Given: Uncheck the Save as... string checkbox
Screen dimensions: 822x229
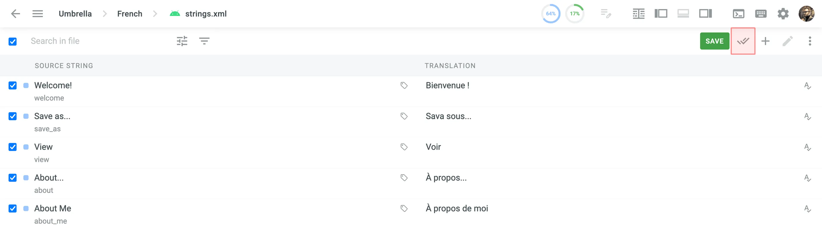Looking at the screenshot, I should pyautogui.click(x=13, y=116).
